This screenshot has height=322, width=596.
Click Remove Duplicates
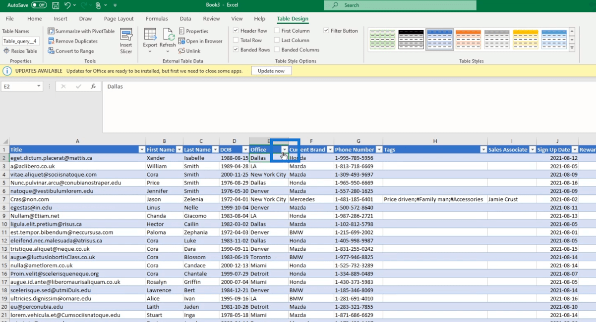(x=73, y=41)
